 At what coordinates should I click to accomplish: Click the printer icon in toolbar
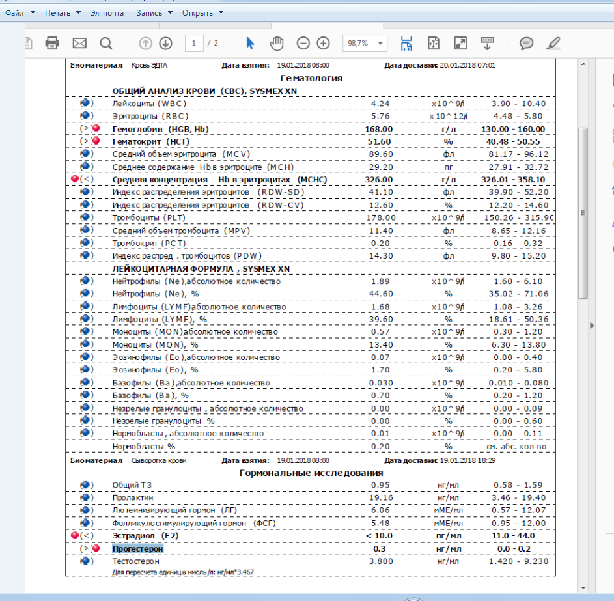point(52,43)
